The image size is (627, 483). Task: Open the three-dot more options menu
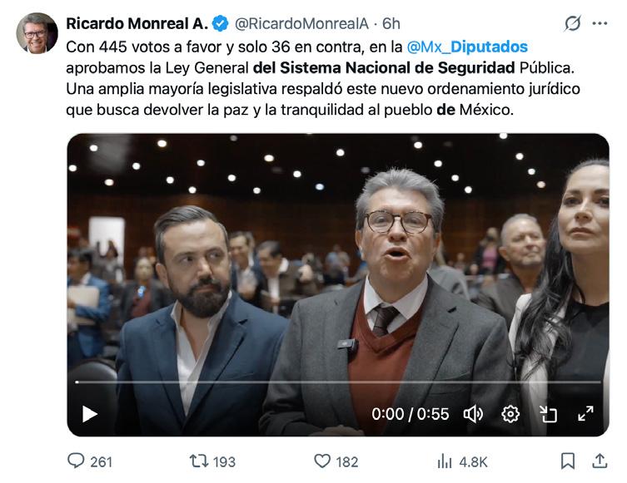point(600,23)
